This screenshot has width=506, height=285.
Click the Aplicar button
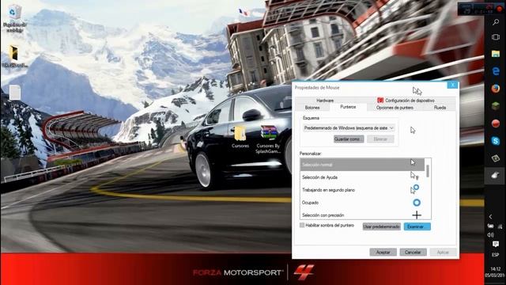[443, 252]
